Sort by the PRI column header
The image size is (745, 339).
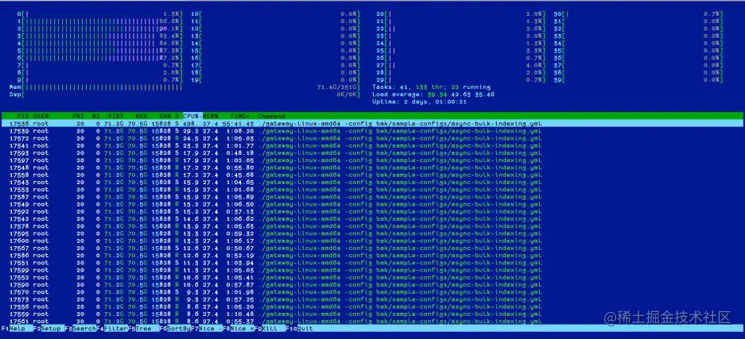79,116
